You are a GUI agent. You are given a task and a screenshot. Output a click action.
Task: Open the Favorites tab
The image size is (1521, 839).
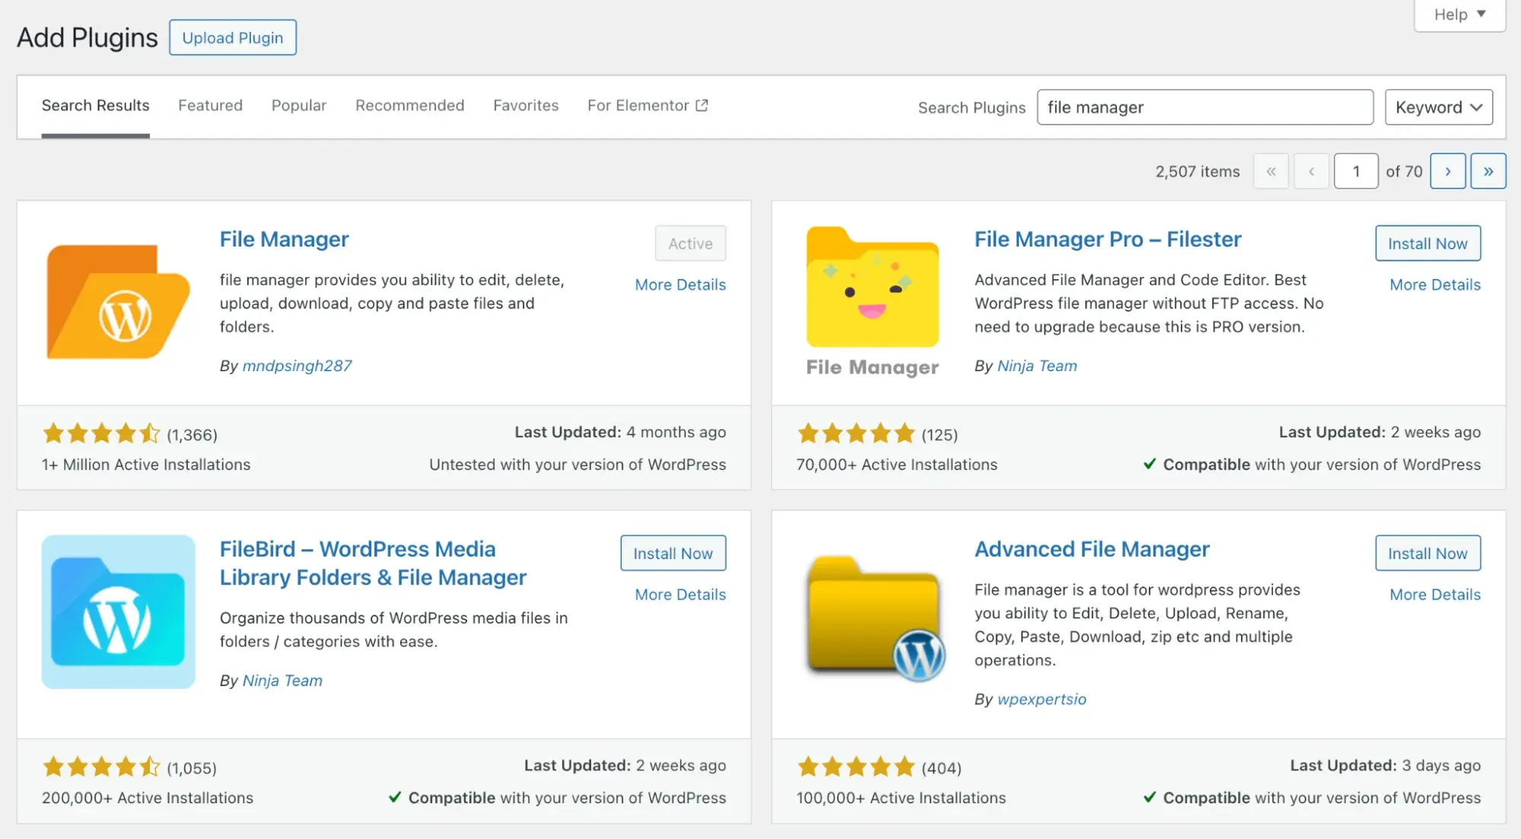pos(526,106)
